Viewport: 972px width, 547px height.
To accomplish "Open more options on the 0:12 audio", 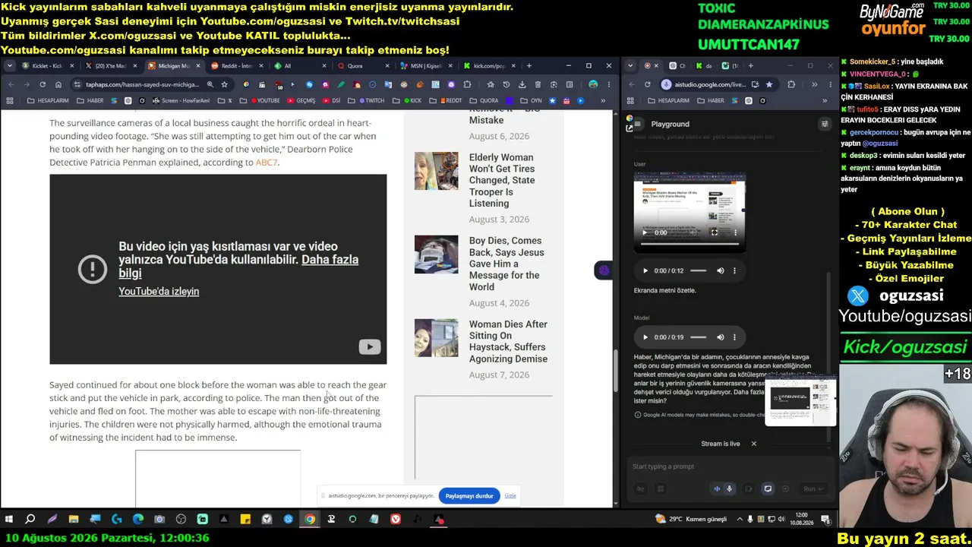I will tap(734, 270).
